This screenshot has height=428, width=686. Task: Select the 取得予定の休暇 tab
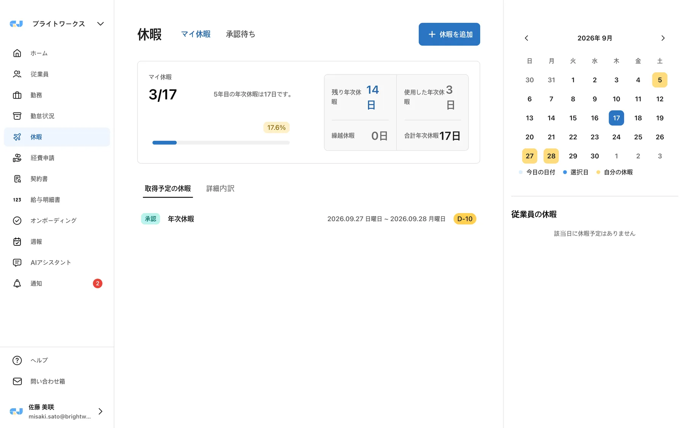coord(168,188)
